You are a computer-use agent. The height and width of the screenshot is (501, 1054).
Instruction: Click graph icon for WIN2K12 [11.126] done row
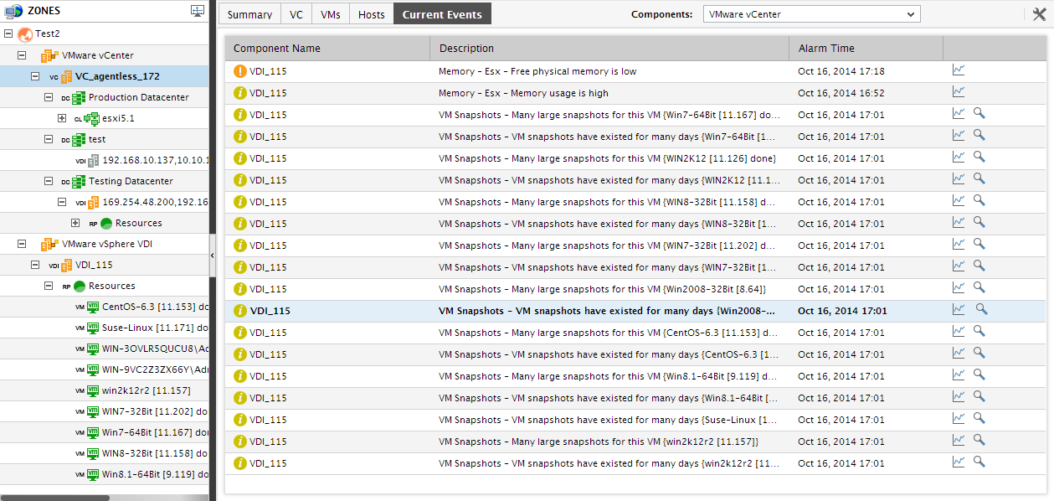[x=959, y=158]
